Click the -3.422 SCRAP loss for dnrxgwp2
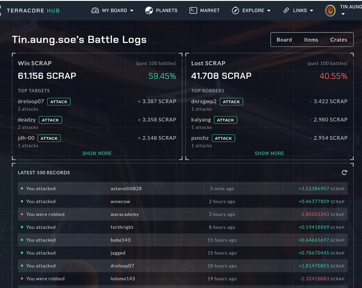 coord(329,101)
